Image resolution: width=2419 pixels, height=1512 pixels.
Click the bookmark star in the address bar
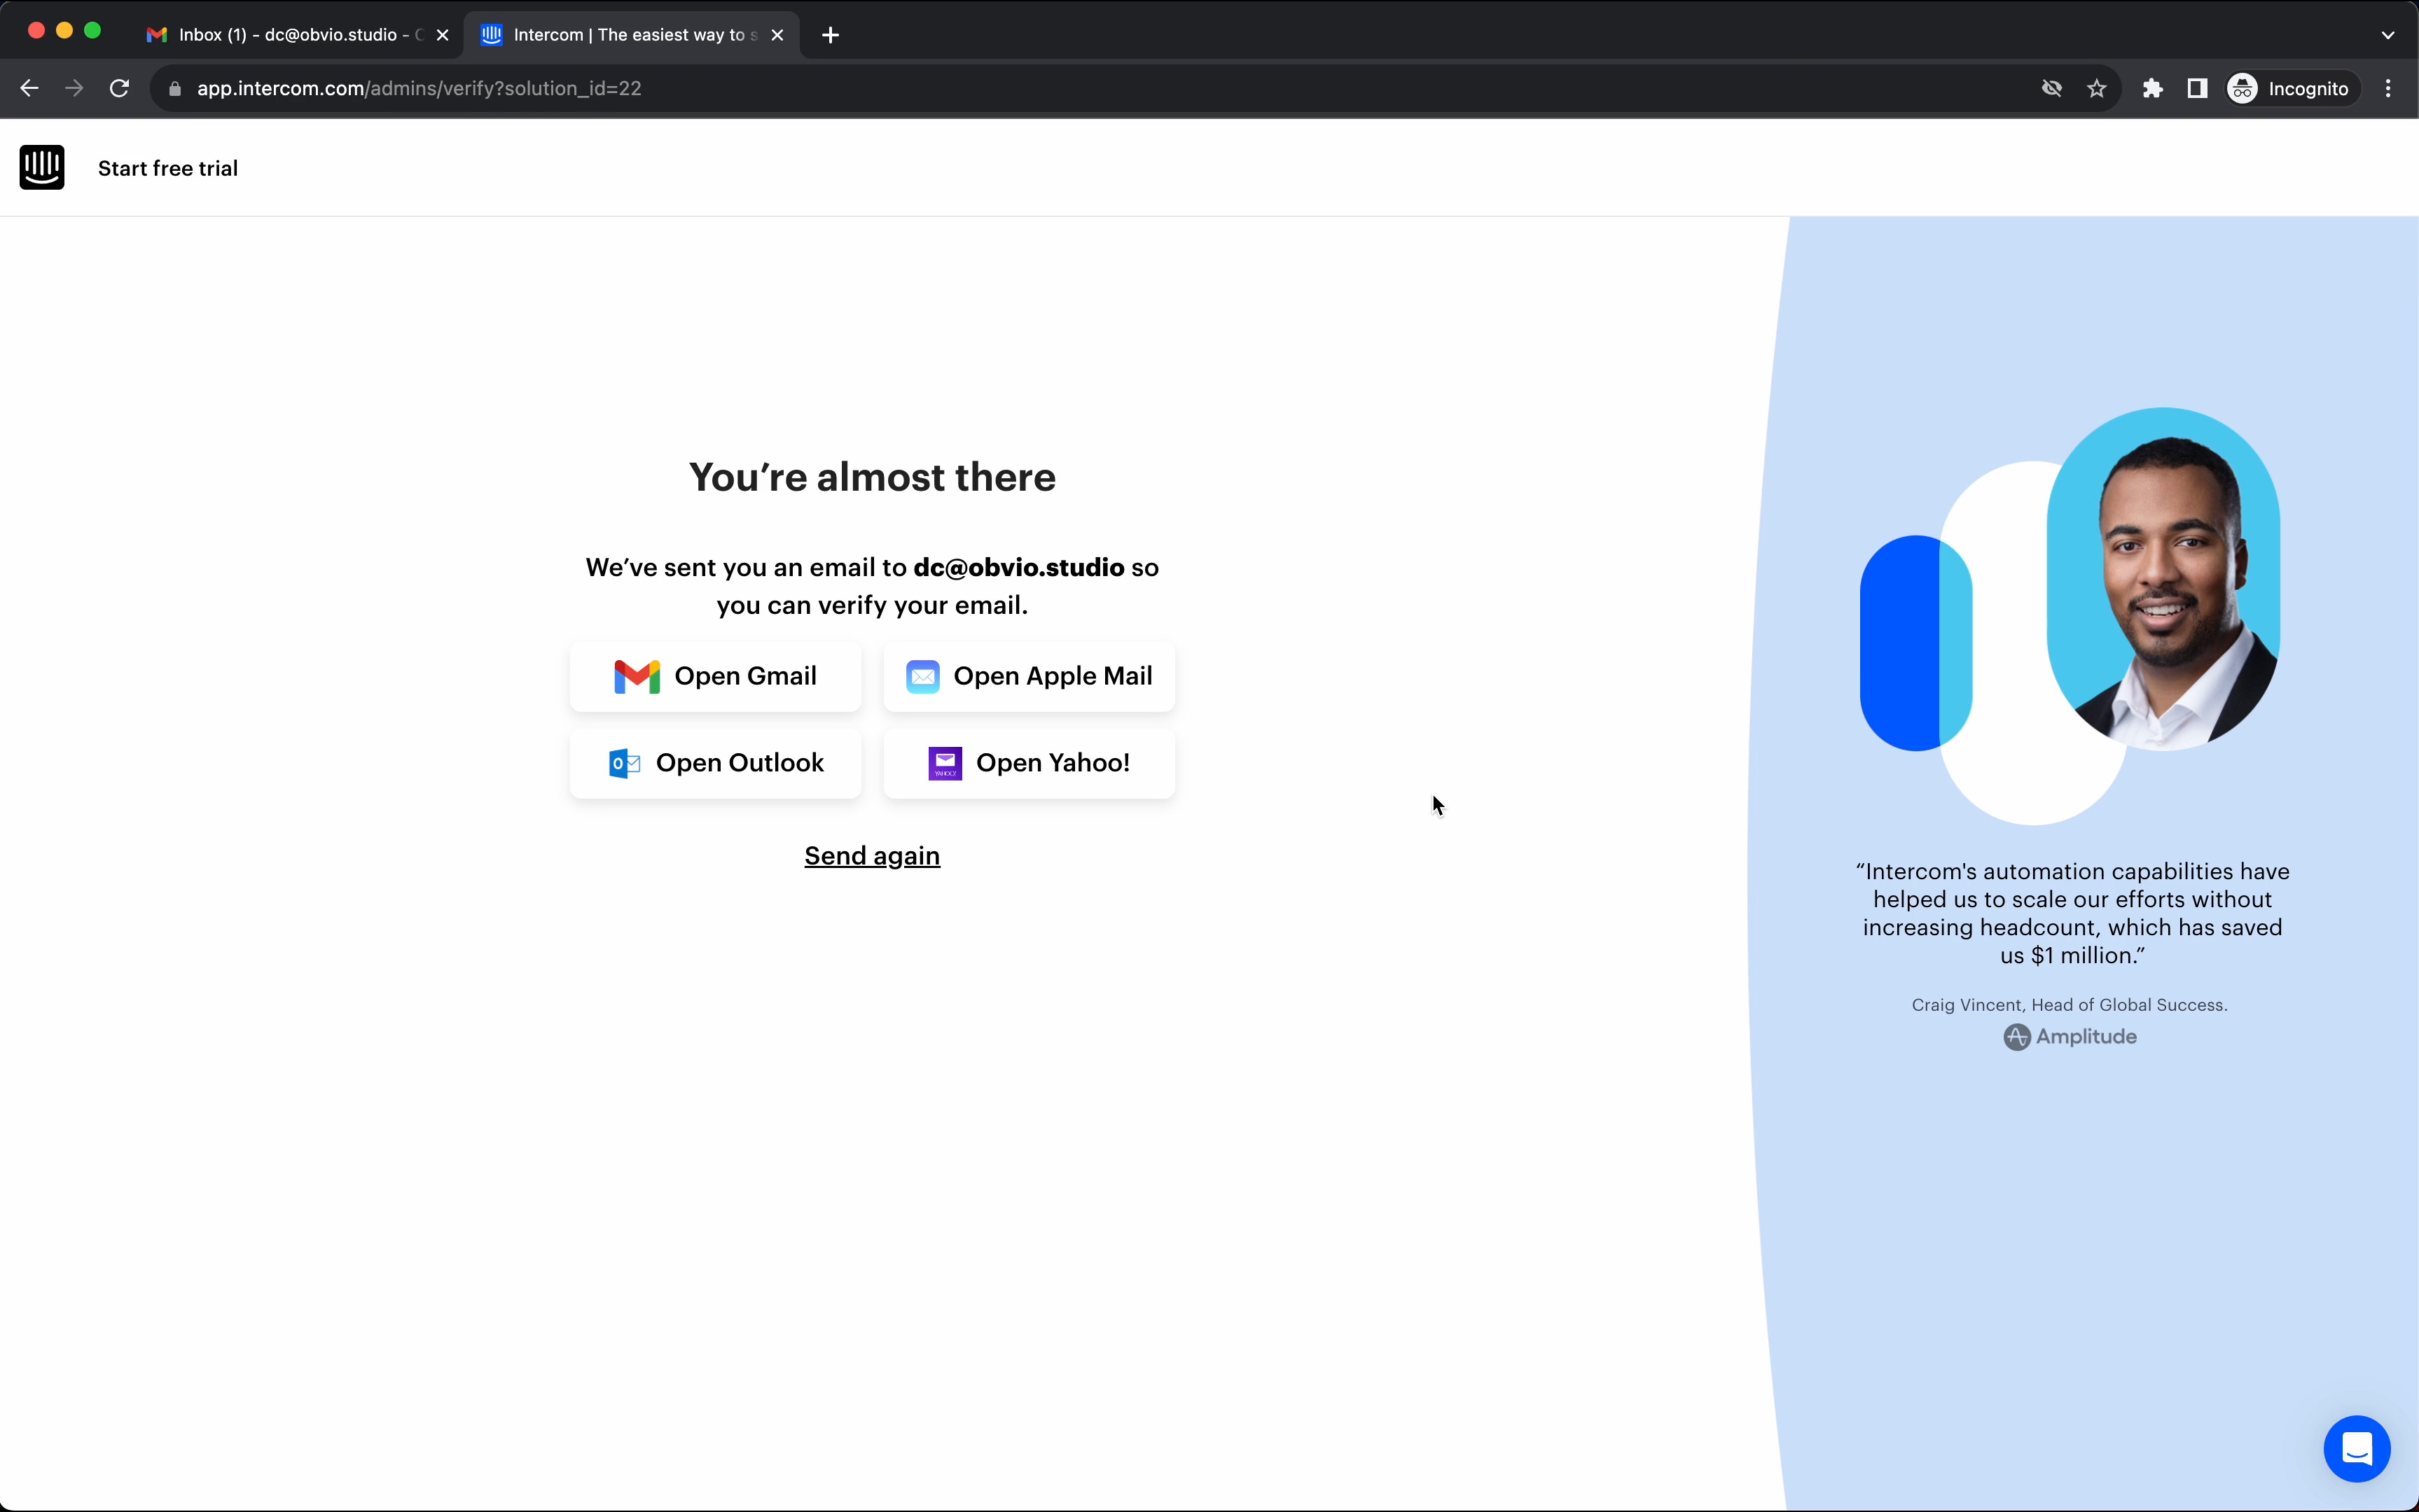coord(2097,88)
